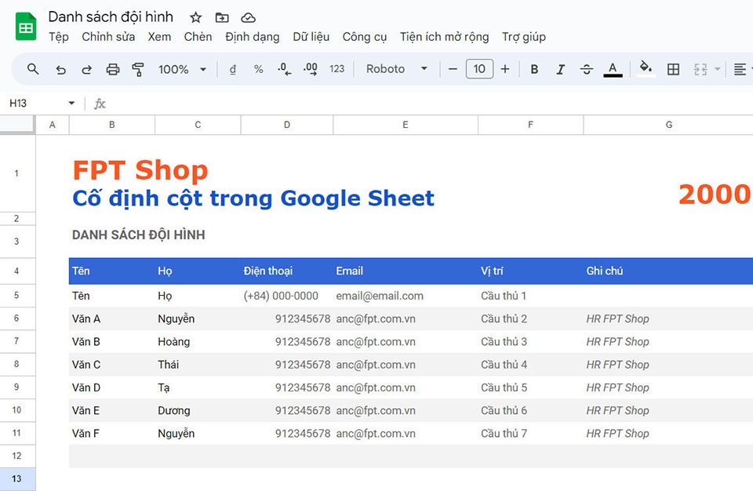Click the undo arrow icon
This screenshot has height=491, width=753.
(x=60, y=69)
